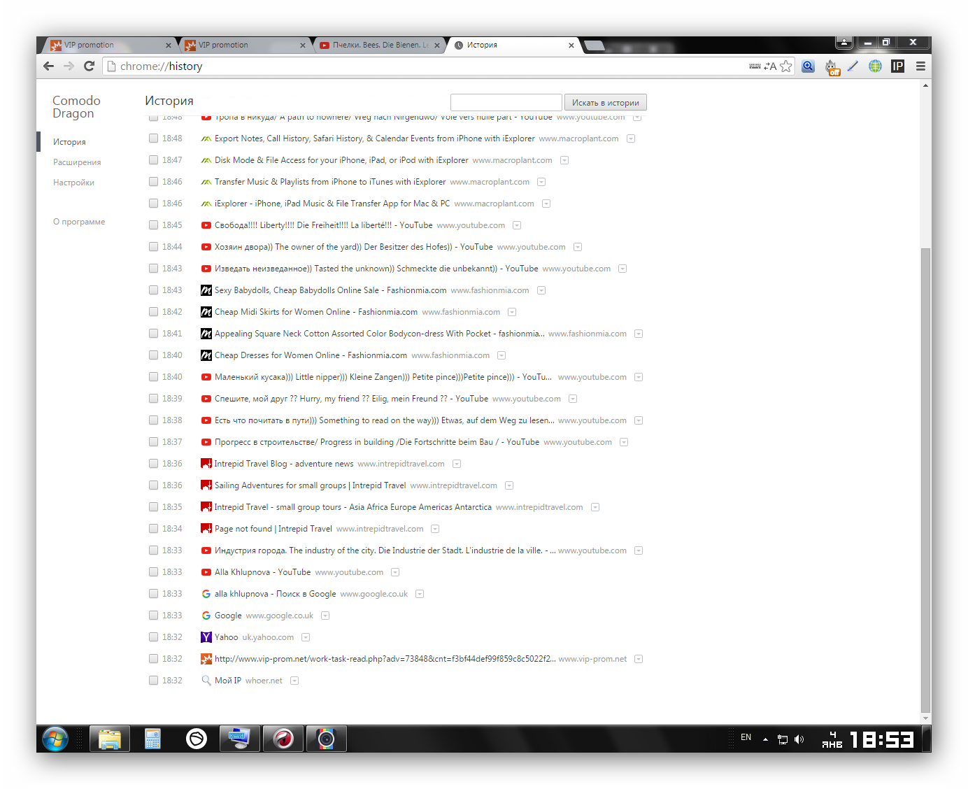
Task: Expand options for alla khlupnova Google search entry
Action: pyautogui.click(x=420, y=594)
